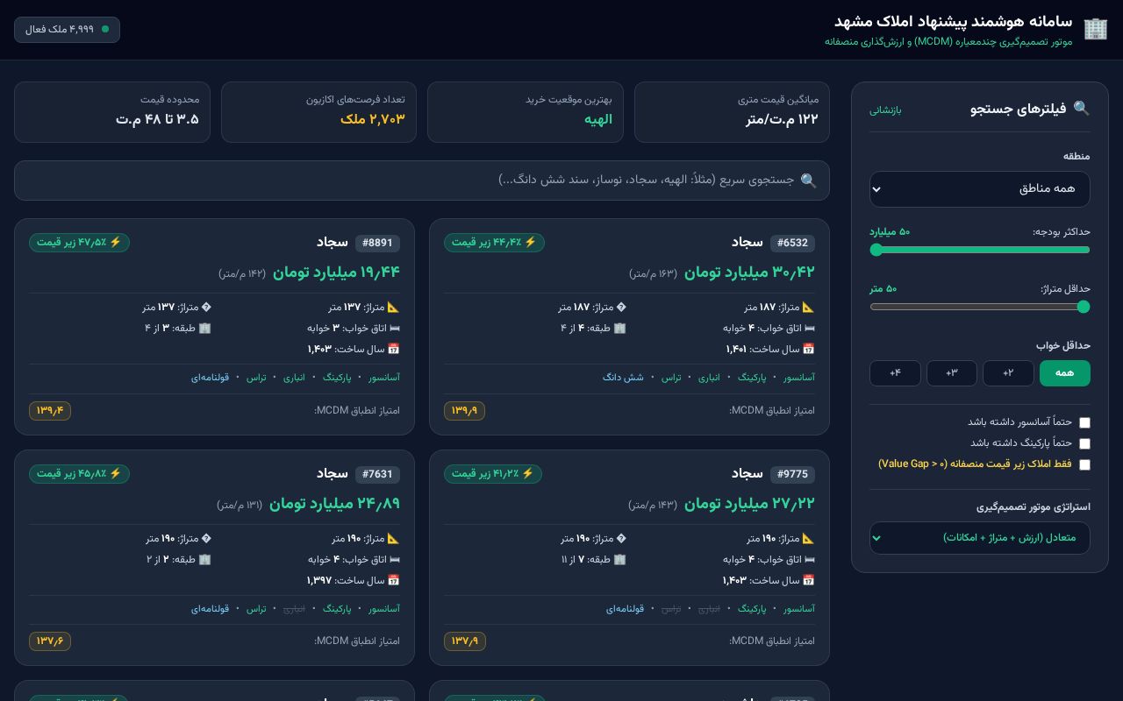Click the ruler icon in card #9775

[809, 538]
